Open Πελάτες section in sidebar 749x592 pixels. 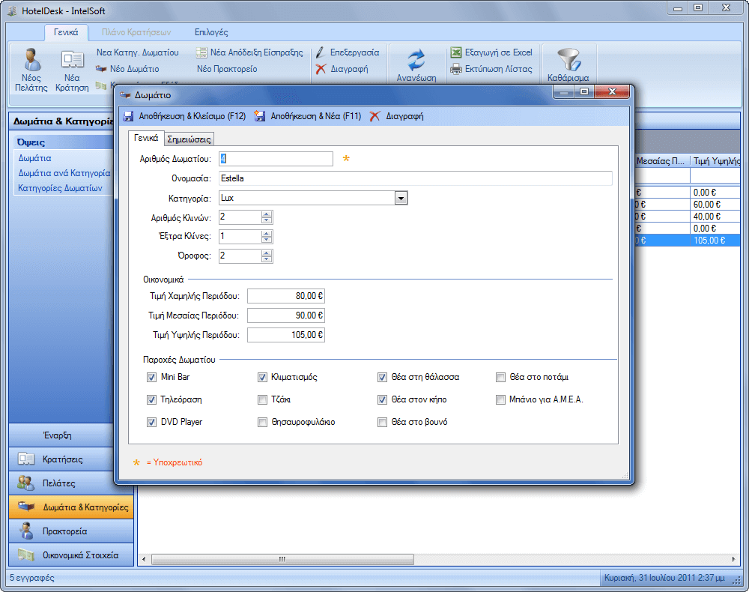click(71, 483)
